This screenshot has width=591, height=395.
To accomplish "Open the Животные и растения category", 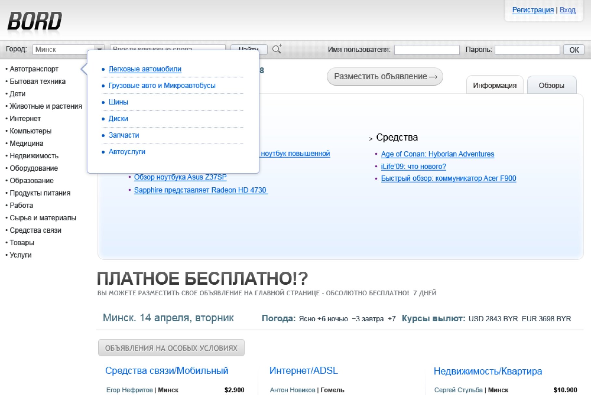I will click(x=46, y=106).
